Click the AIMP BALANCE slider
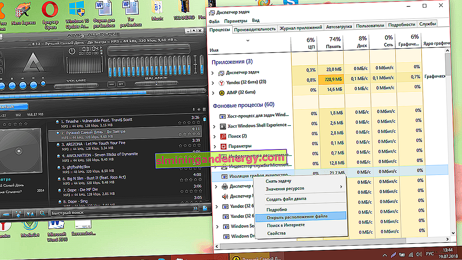The width and height of the screenshot is (462, 260). pos(156,84)
